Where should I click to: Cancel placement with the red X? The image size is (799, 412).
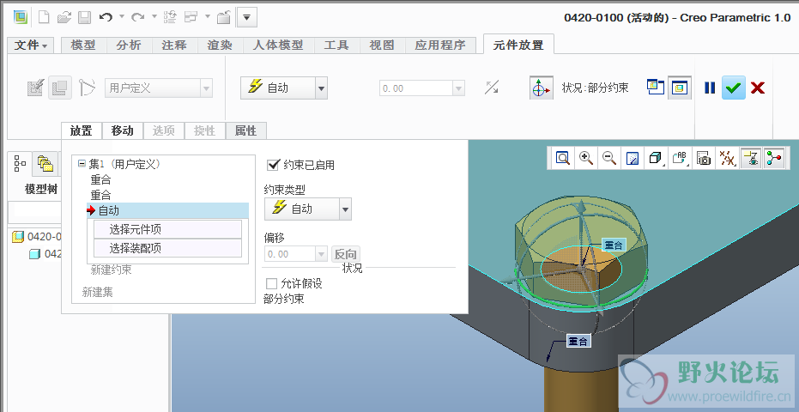pos(758,88)
